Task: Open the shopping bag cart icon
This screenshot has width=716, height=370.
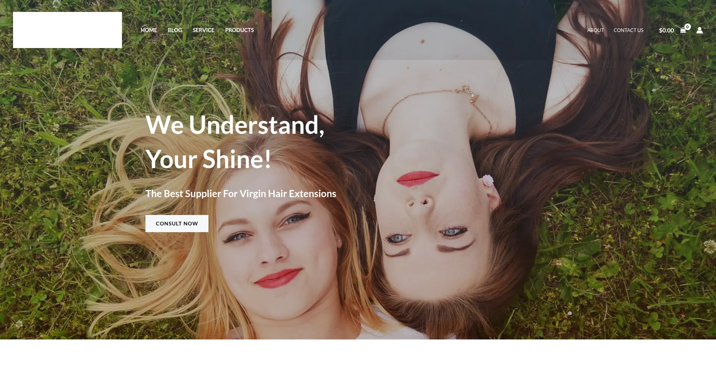Action: (x=683, y=31)
